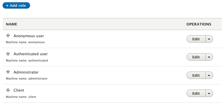This screenshot has height=103, width=222.
Task: Open Edit for the Administrator role
Action: tap(196, 75)
